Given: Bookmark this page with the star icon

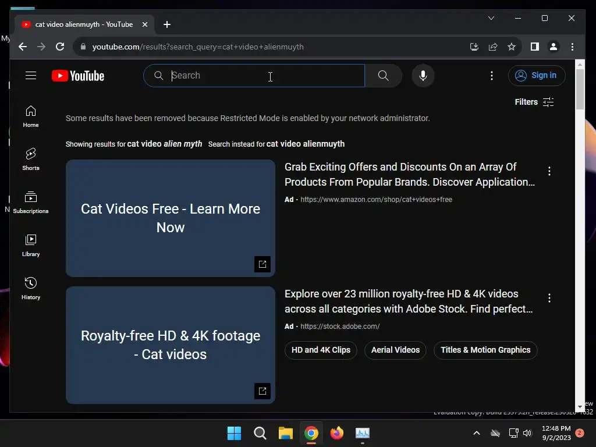Looking at the screenshot, I should coord(512,47).
